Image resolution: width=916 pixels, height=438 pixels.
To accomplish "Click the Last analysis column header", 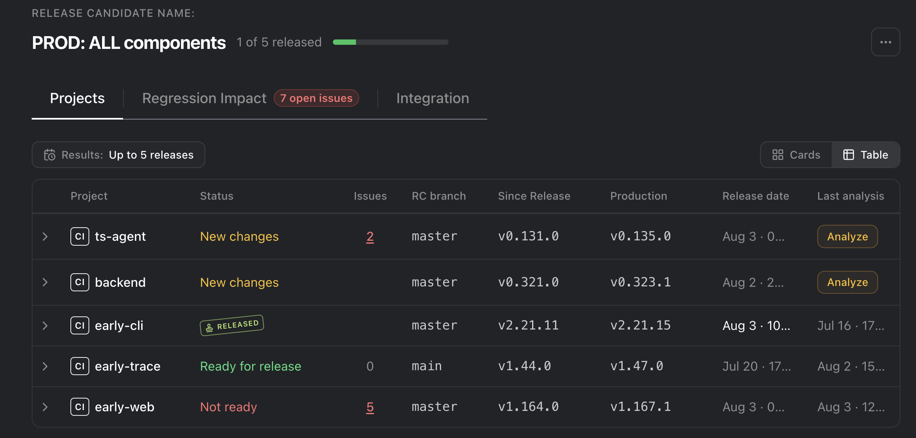I will point(851,196).
